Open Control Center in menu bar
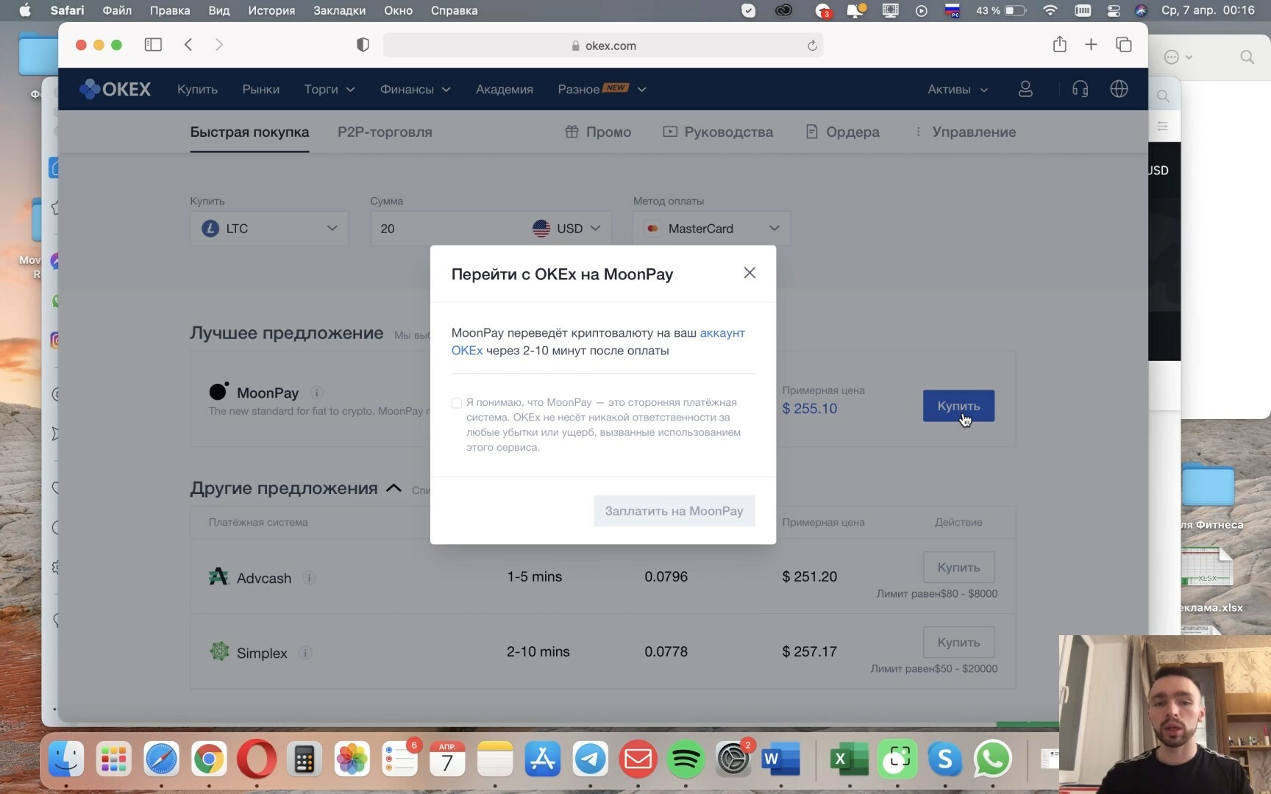Screen dimensions: 1271x794 click(x=1114, y=10)
